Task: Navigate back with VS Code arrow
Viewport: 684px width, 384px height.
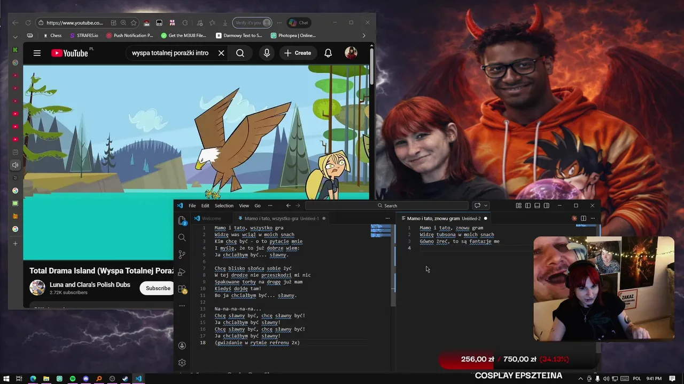Action: [289, 206]
